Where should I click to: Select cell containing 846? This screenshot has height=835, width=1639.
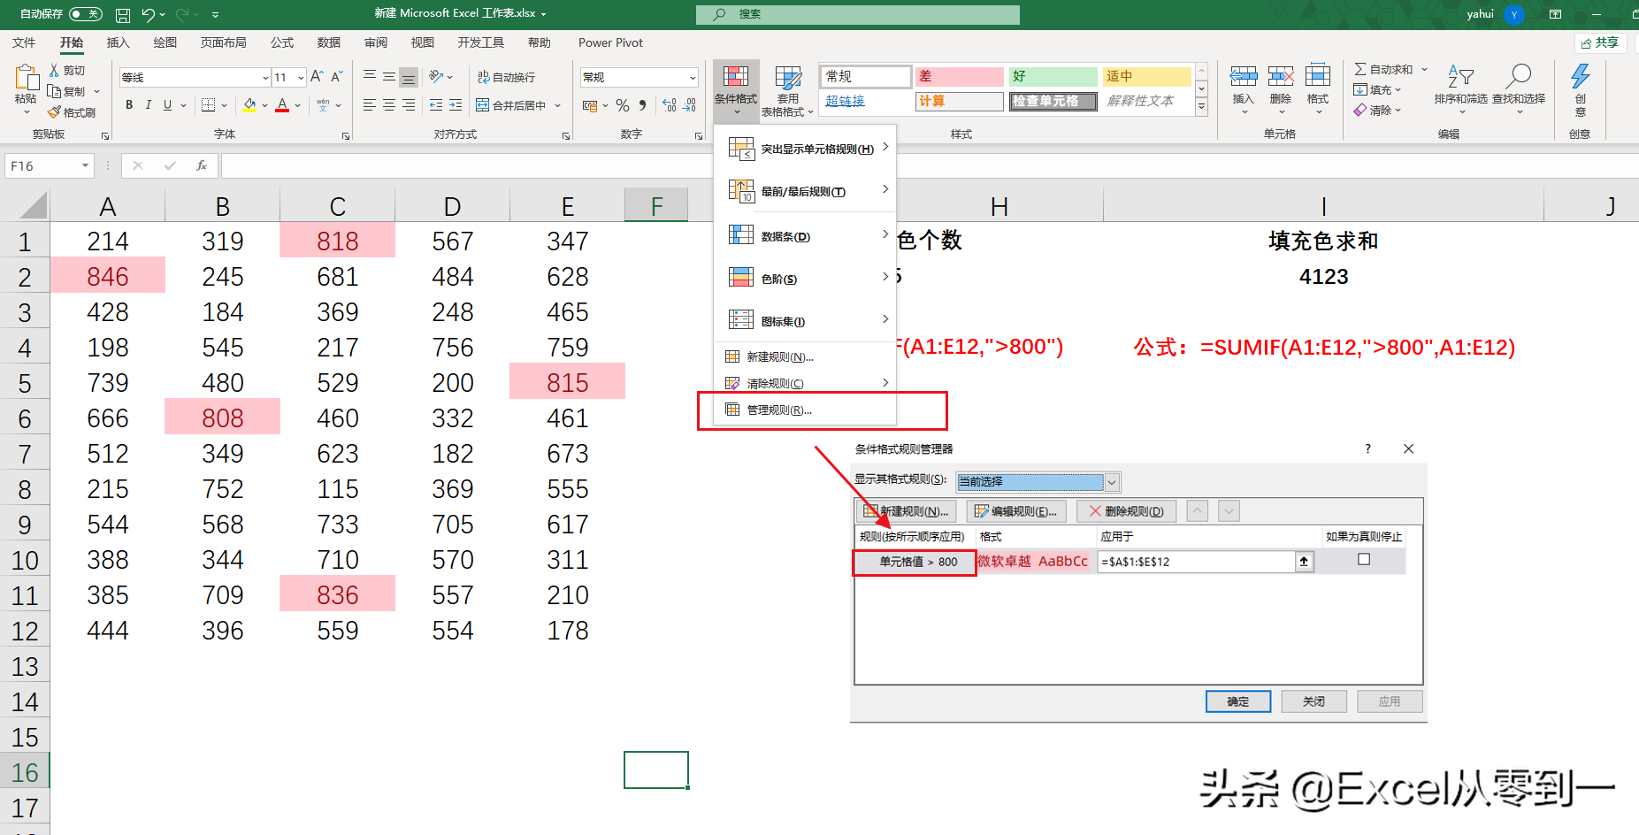click(x=108, y=277)
